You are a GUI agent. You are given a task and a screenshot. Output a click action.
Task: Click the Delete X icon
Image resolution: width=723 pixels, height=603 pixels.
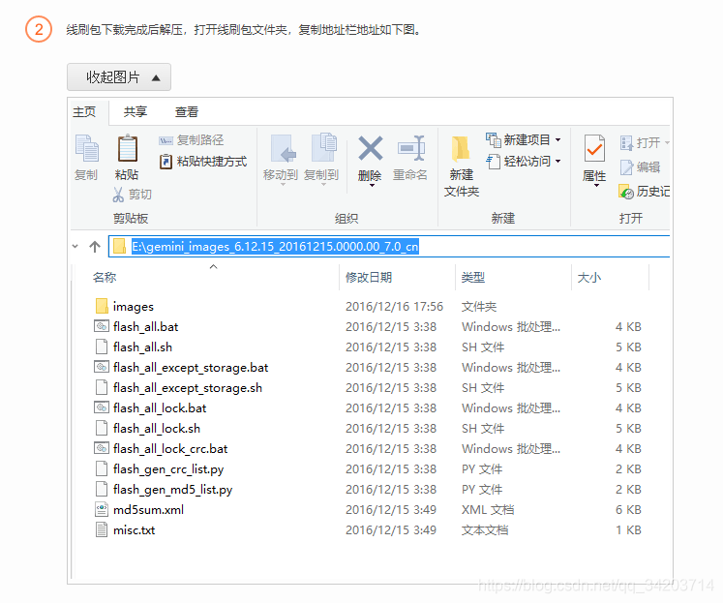[371, 148]
